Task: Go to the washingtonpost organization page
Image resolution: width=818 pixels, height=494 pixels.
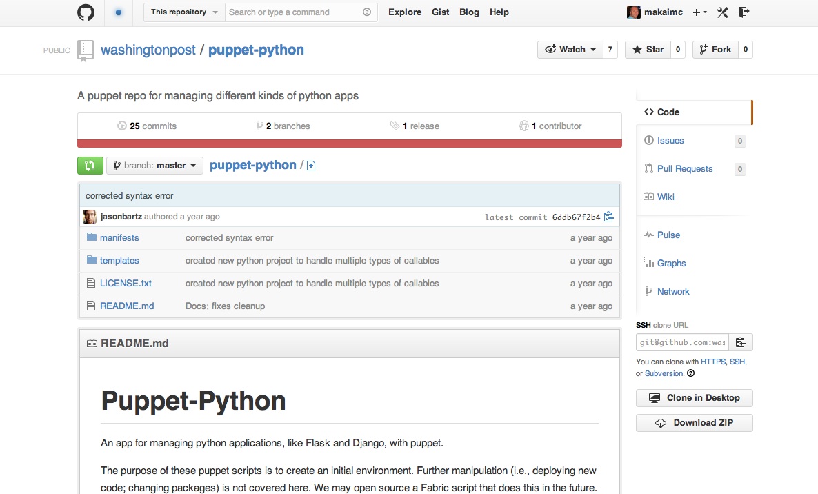Action: tap(148, 50)
